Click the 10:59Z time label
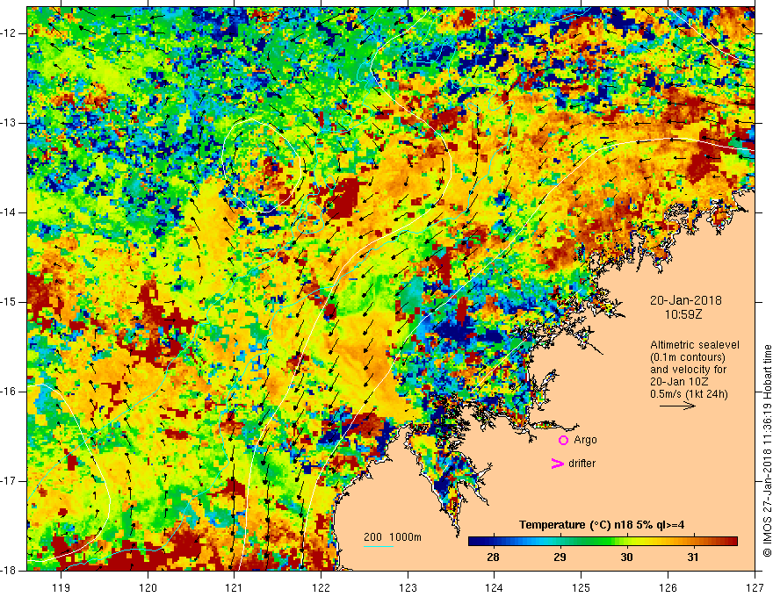Image resolution: width=773 pixels, height=597 pixels. pos(683,314)
